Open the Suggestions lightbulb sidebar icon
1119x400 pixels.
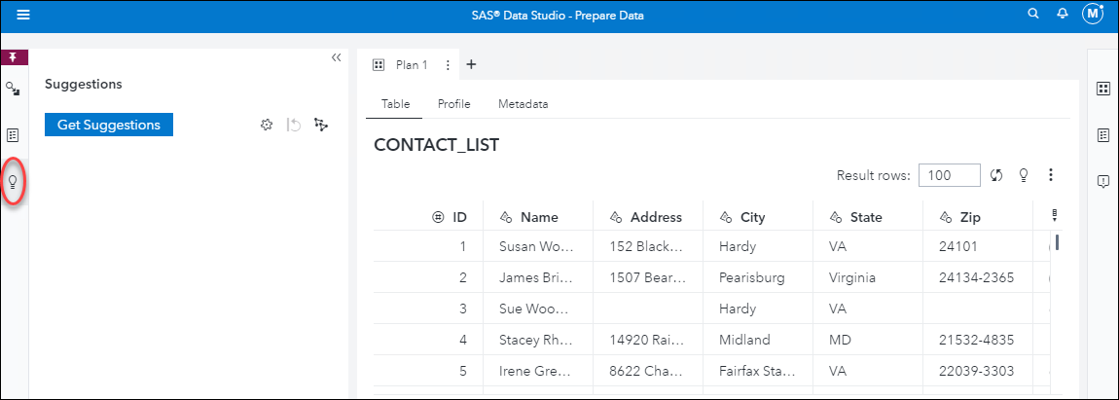tap(13, 181)
